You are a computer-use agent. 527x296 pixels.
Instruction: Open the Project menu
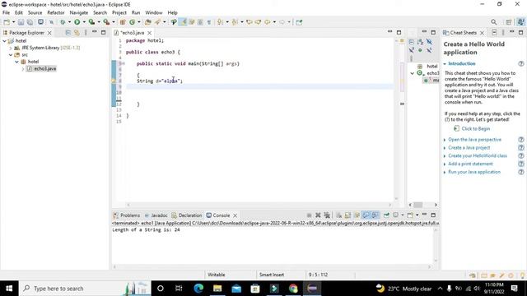click(x=119, y=12)
